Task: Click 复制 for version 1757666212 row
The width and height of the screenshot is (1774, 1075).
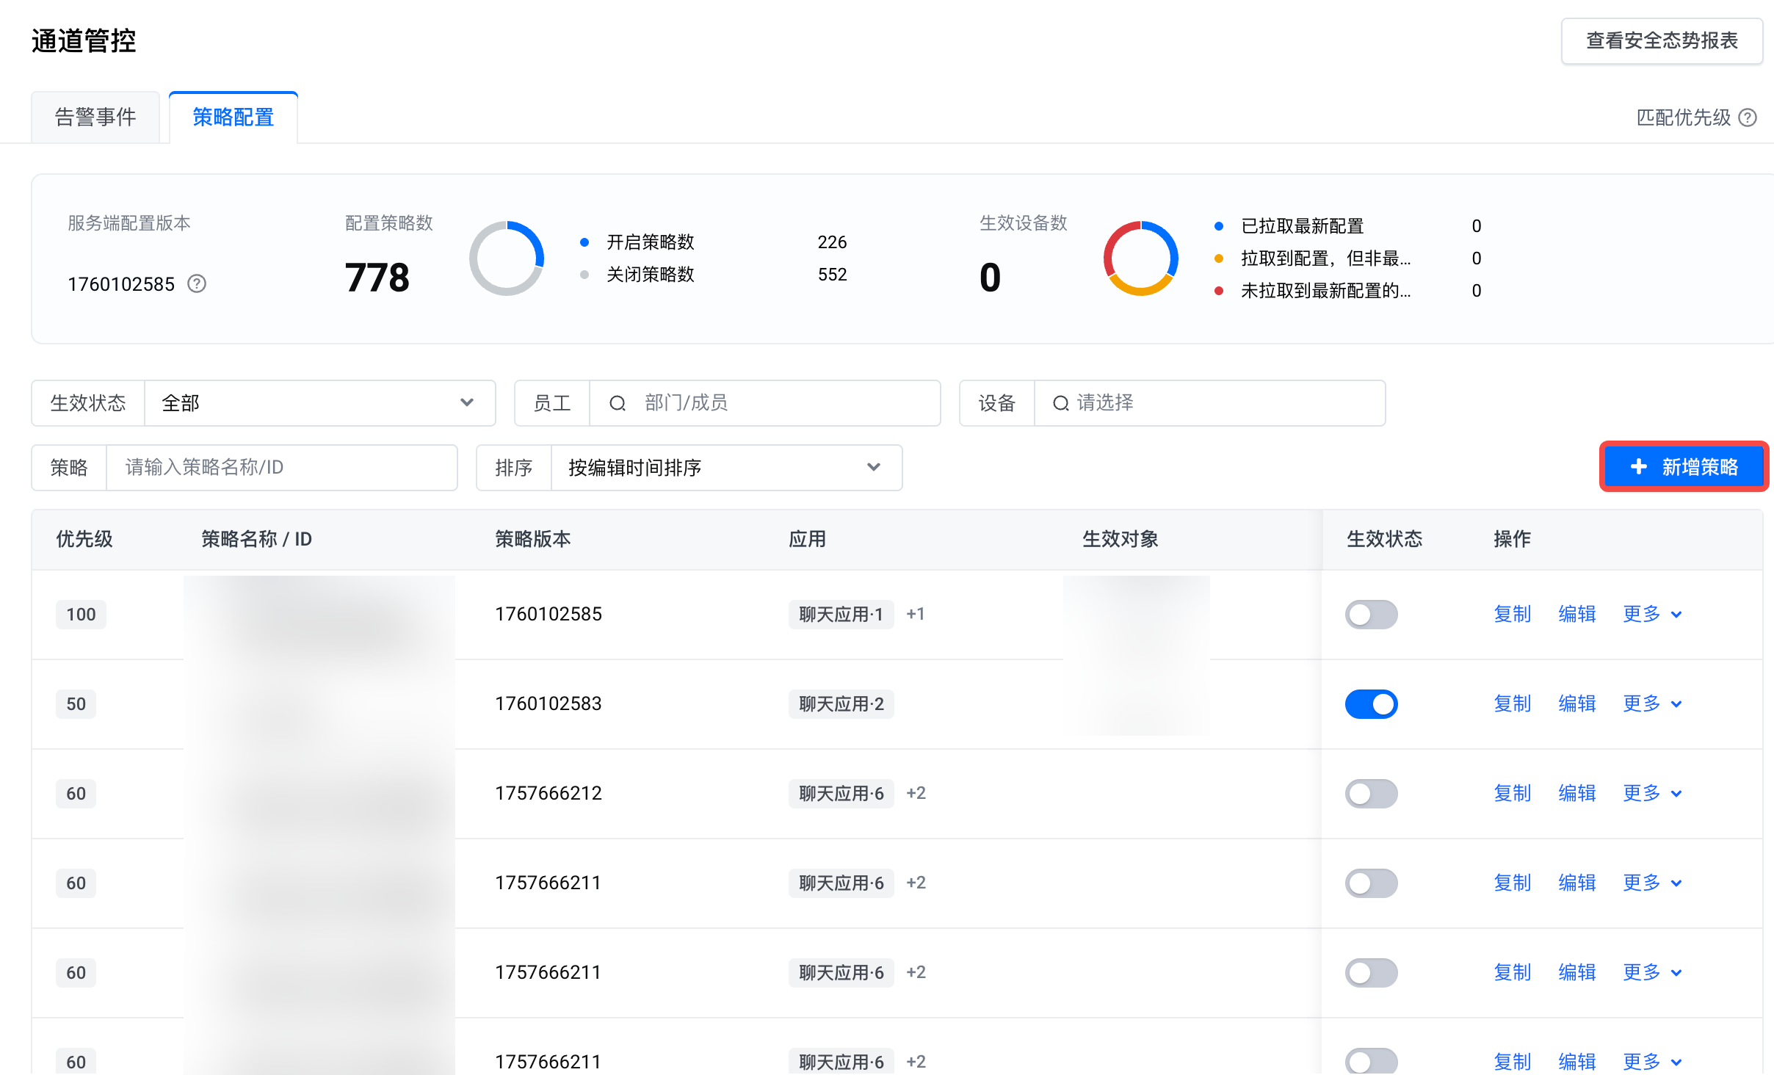Action: coord(1513,794)
